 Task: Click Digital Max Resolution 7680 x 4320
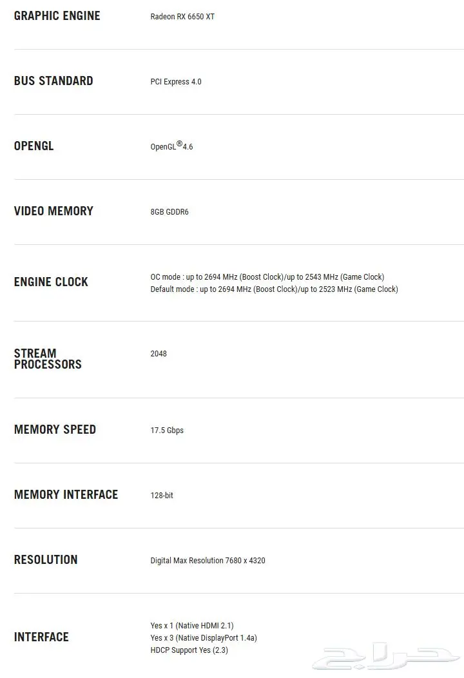208,561
